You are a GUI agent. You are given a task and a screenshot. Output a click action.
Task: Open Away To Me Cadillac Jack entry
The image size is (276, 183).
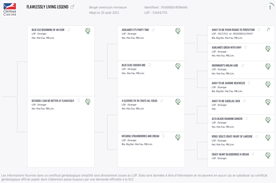(226, 101)
